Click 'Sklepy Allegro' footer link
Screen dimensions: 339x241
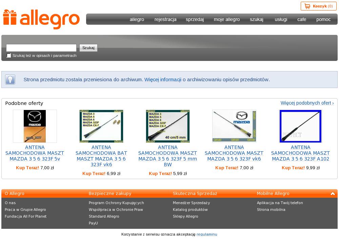[x=185, y=216]
